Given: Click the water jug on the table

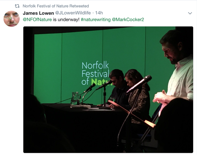Looking at the screenshot, I should coord(75,98).
